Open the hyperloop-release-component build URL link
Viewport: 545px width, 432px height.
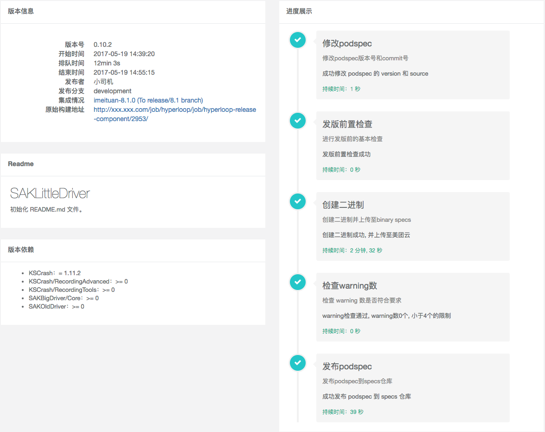tap(175, 114)
